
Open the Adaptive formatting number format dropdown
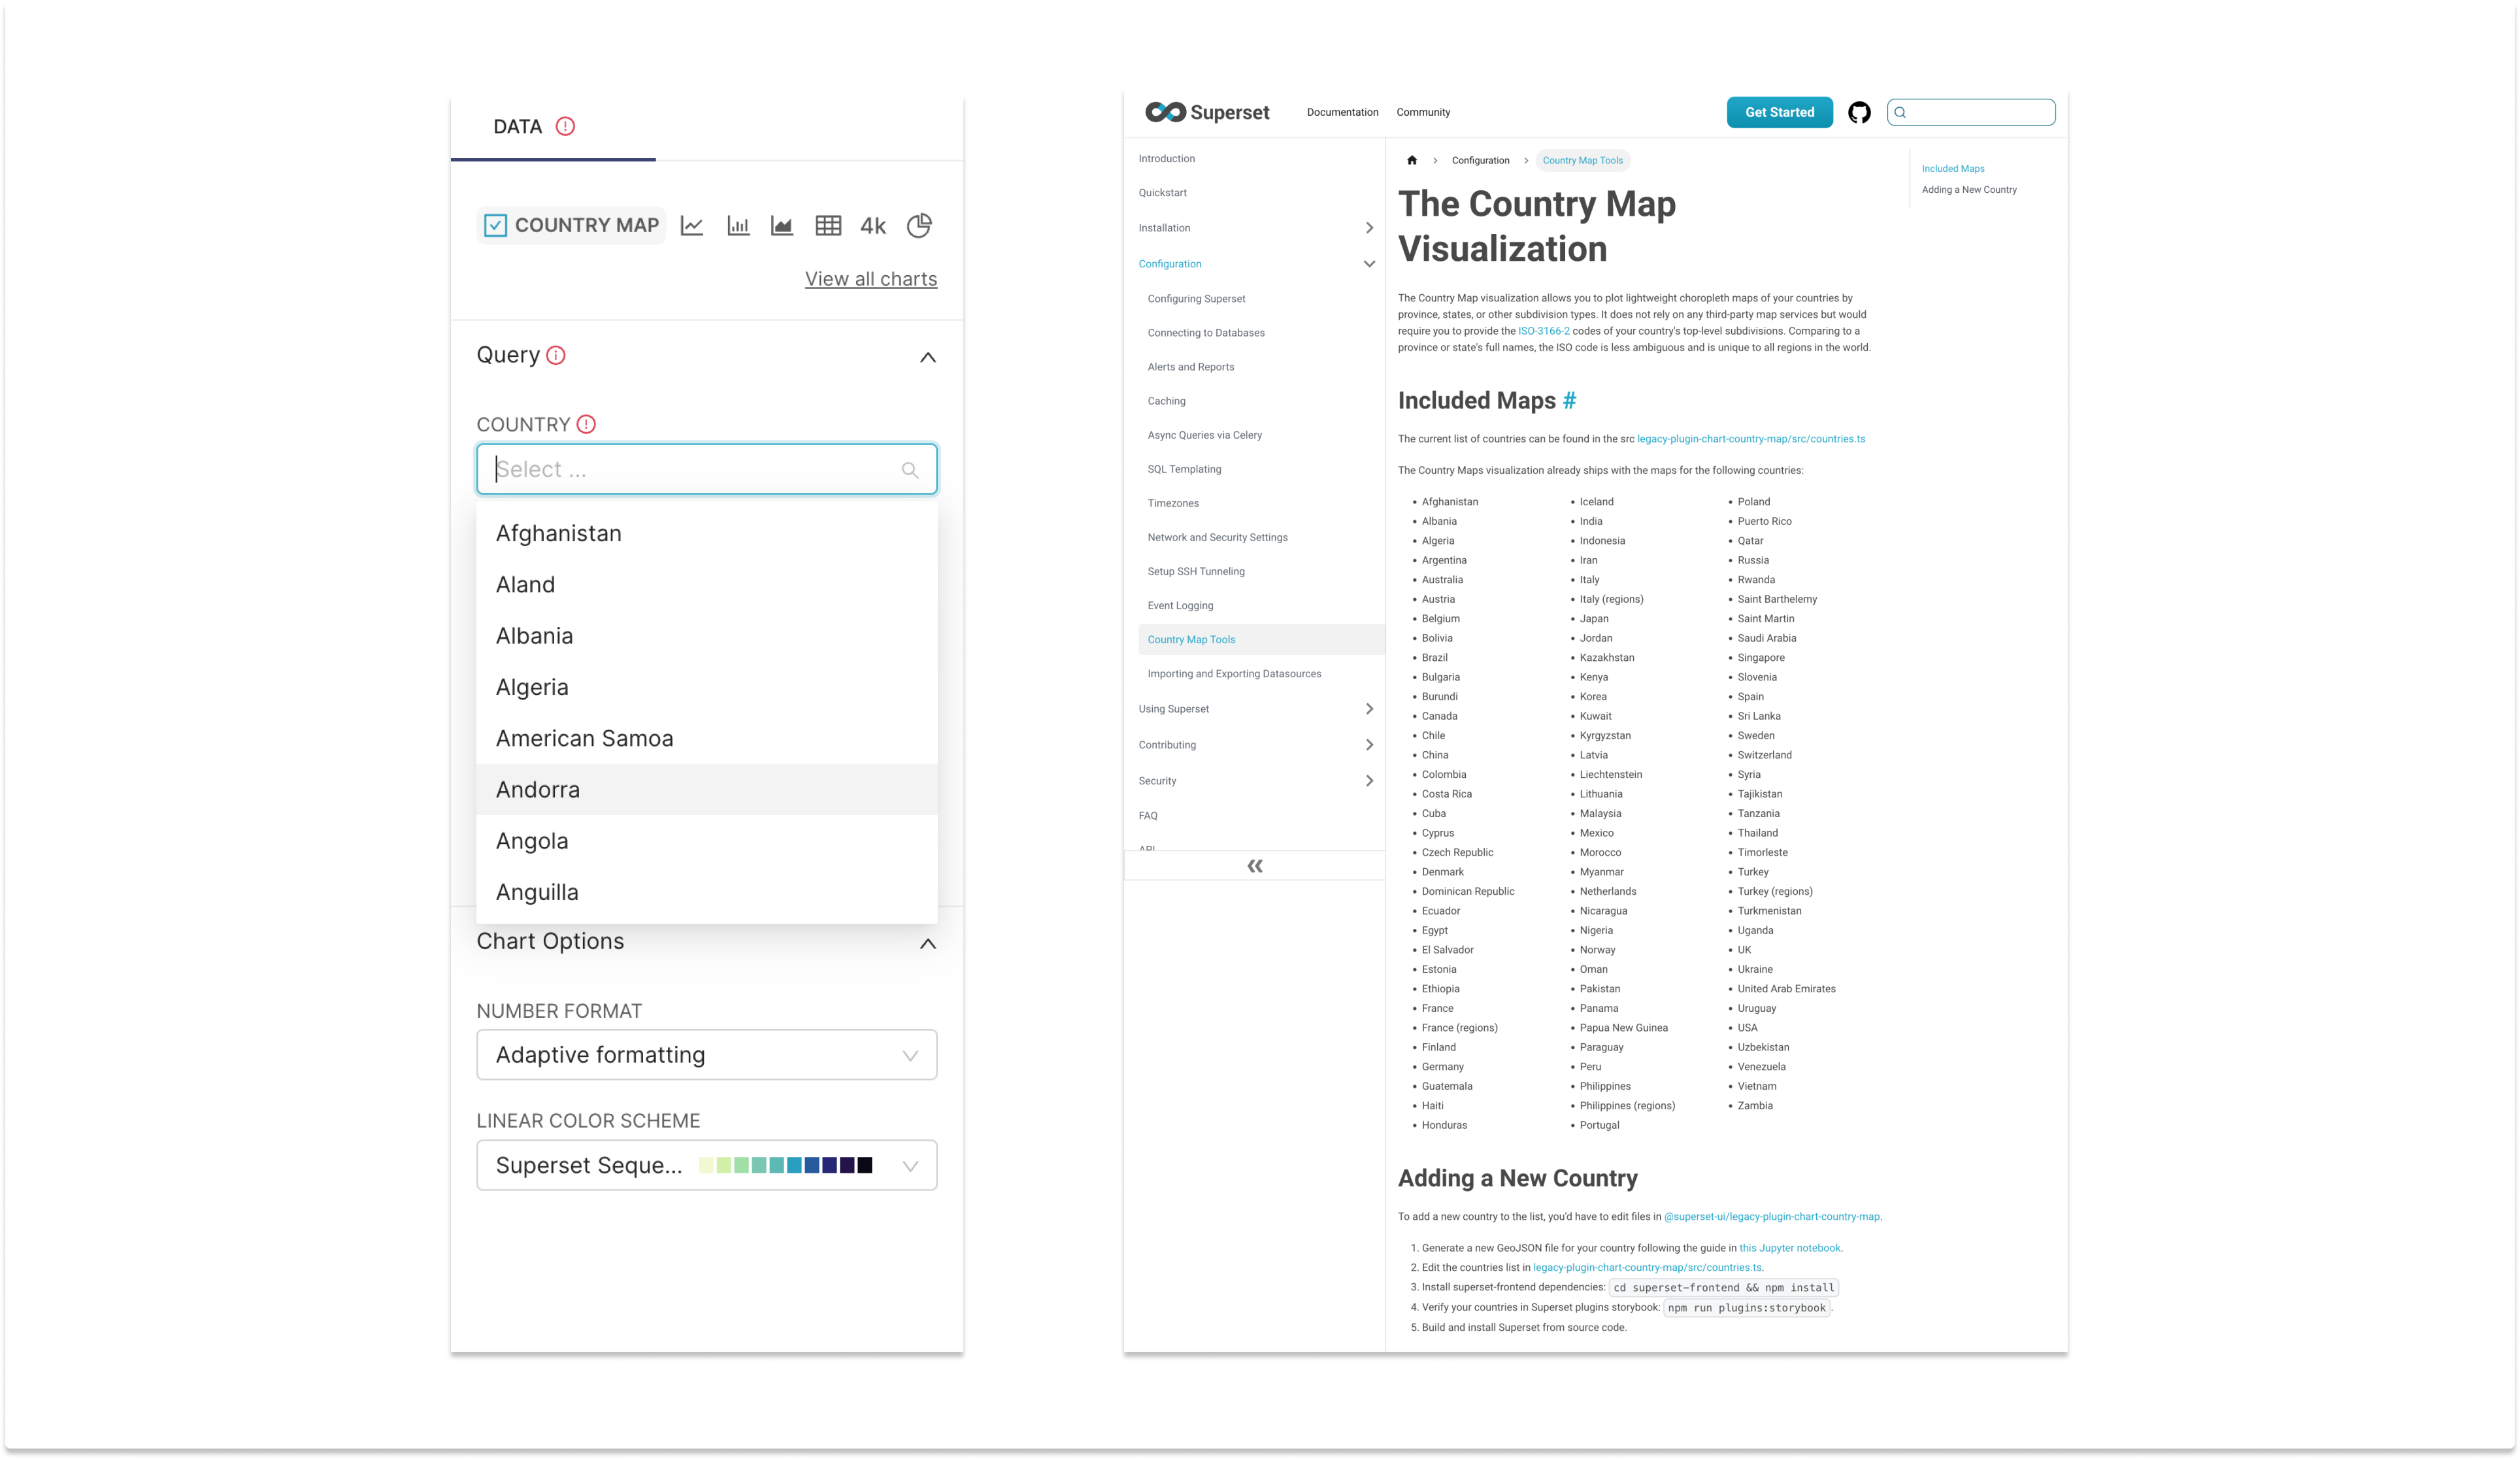pyautogui.click(x=707, y=1054)
